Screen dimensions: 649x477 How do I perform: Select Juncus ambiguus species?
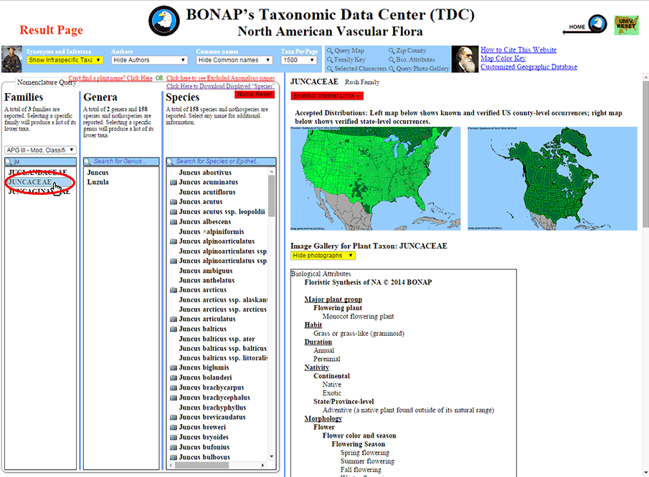tap(206, 271)
